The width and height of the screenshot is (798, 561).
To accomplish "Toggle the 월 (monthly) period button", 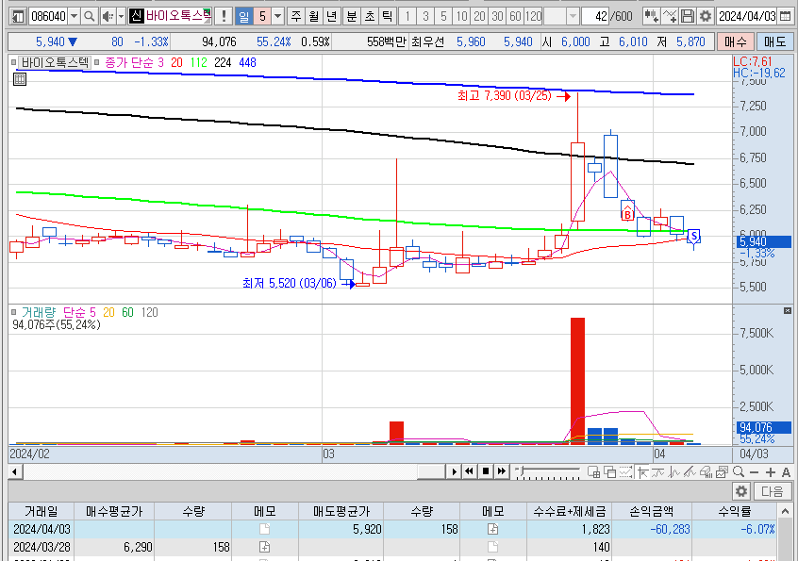I will coord(313,16).
